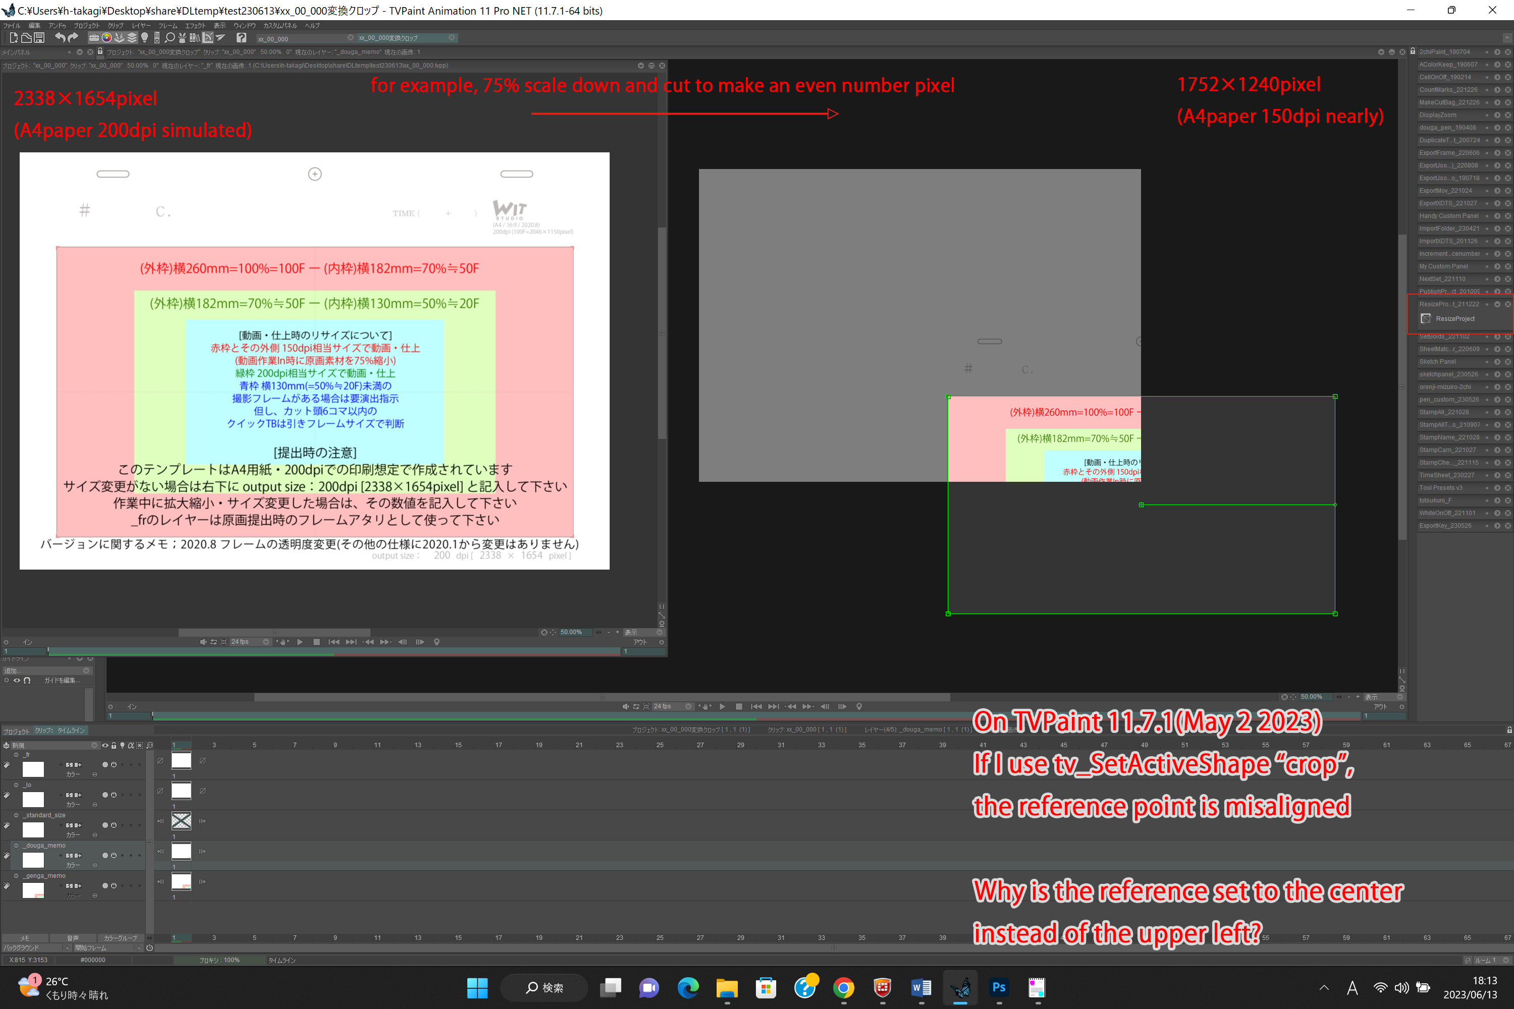Click the 音声 button
The height and width of the screenshot is (1009, 1514).
click(x=73, y=938)
